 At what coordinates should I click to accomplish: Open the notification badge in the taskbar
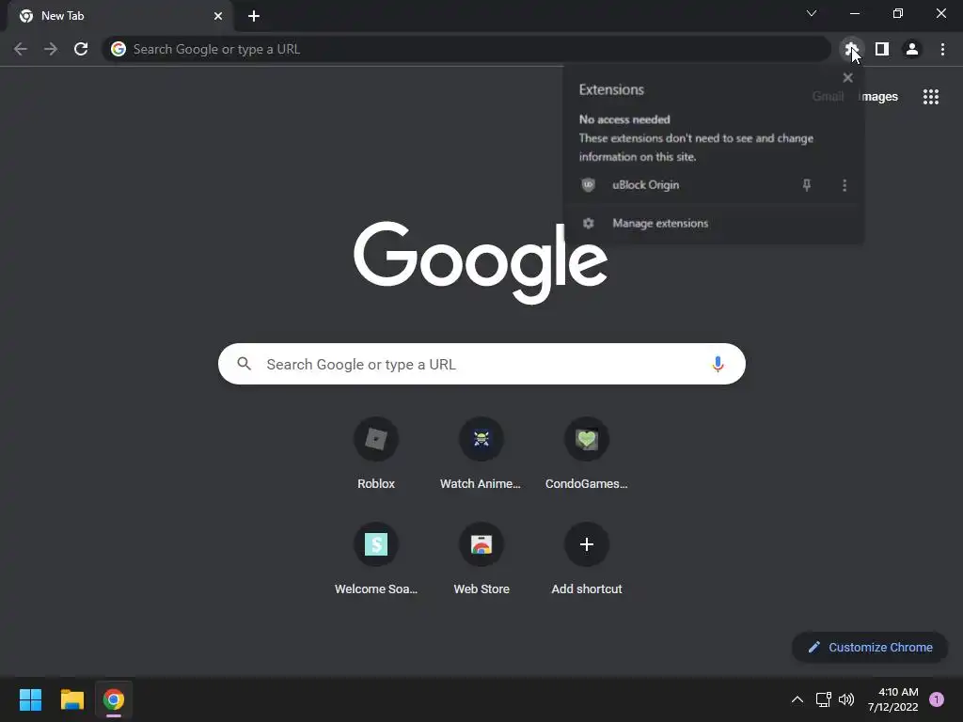point(937,699)
